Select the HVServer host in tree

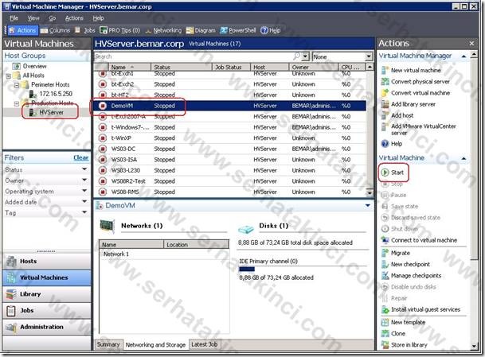(46, 112)
